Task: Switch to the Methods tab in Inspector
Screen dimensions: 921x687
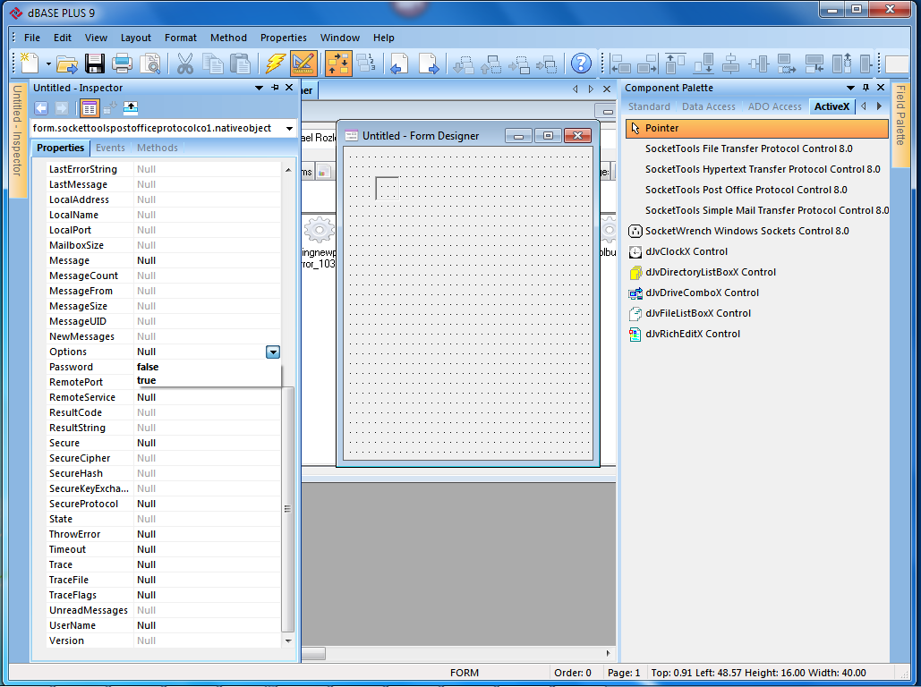Action: coord(158,148)
